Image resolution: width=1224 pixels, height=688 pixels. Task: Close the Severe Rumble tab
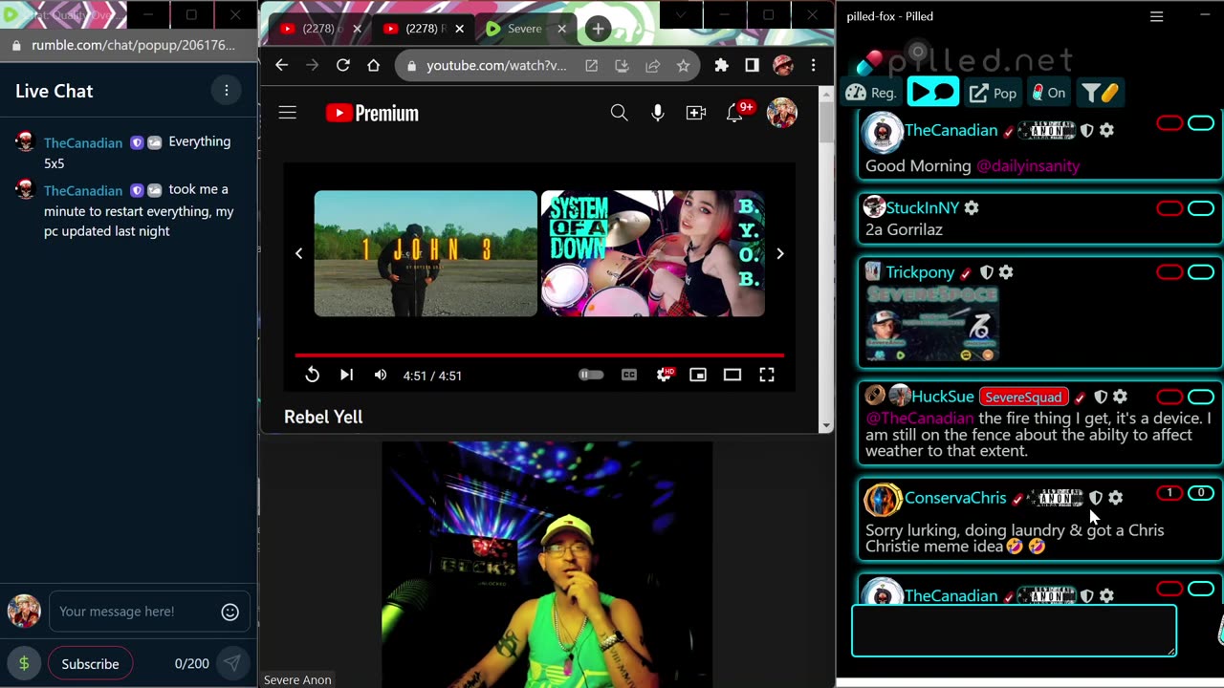(561, 29)
